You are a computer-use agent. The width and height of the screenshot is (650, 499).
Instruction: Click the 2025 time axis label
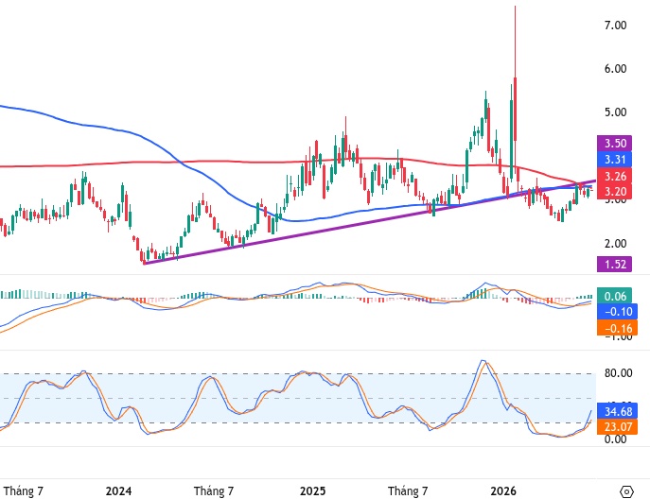pyautogui.click(x=312, y=491)
